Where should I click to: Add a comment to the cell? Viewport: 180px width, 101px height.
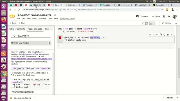coord(161,35)
